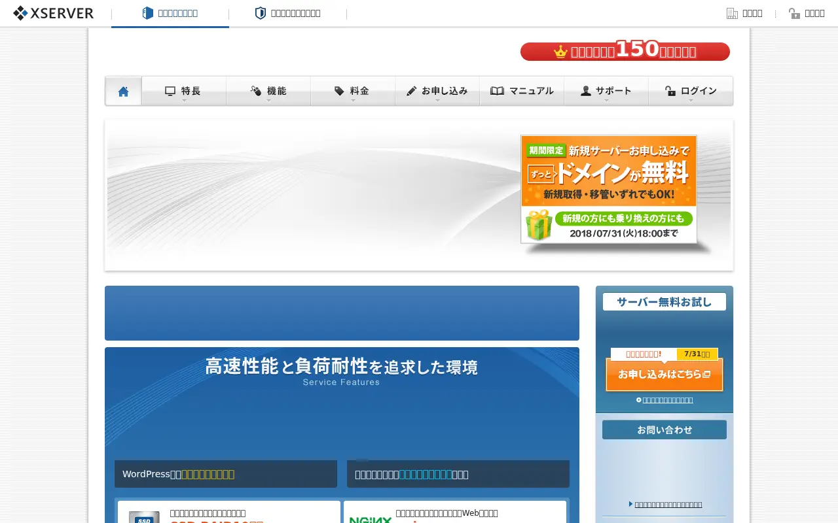
Task: Click the ドメインが無料 campaign banner
Action: (609, 189)
